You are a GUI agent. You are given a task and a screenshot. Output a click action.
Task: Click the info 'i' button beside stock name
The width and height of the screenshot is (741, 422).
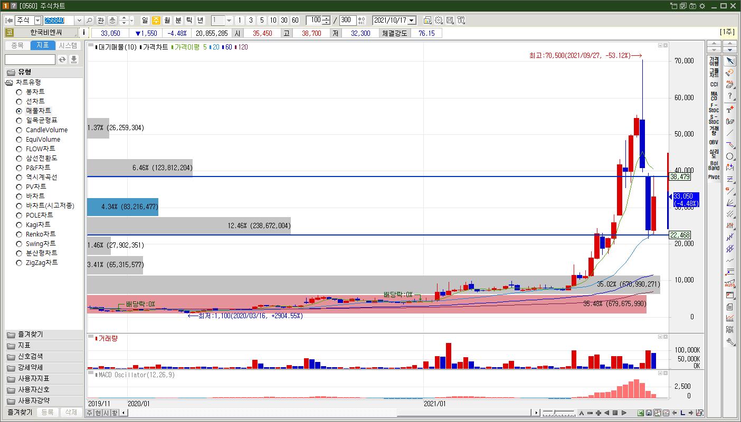84,33
